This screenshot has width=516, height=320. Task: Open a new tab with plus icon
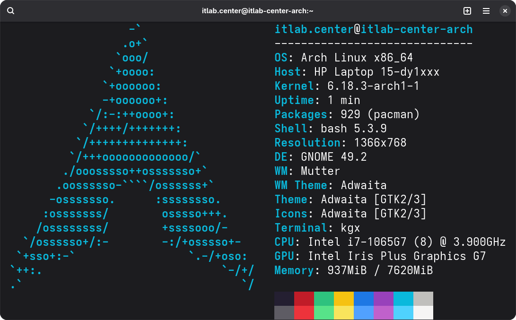(x=467, y=11)
